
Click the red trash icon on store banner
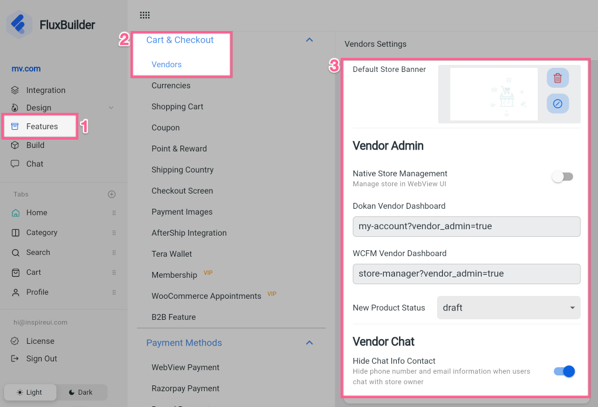pyautogui.click(x=558, y=78)
